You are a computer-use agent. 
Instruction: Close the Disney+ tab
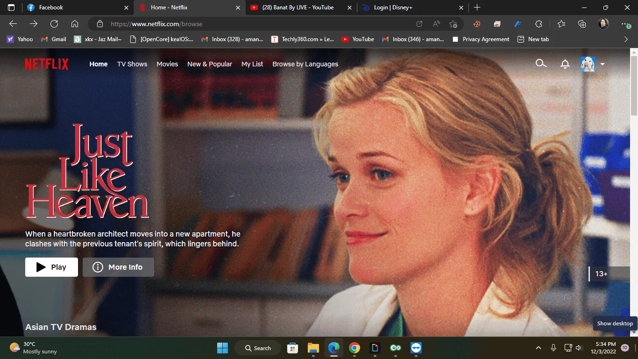tap(461, 7)
